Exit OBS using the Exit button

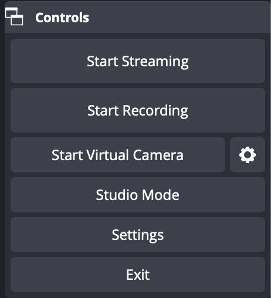[138, 275]
